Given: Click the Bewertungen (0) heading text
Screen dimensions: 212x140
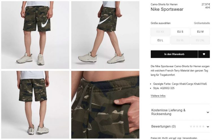Looking at the screenshot, I should 163,127.
